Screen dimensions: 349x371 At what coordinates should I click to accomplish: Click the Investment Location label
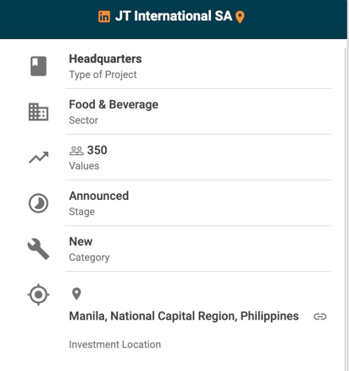click(x=115, y=345)
